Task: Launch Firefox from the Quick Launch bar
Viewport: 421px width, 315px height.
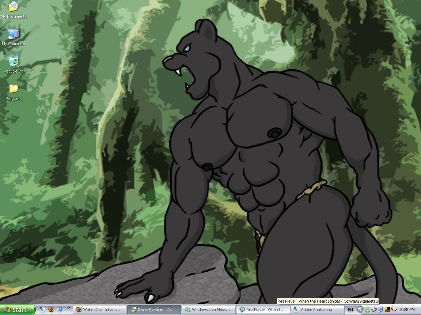Action: tap(51, 310)
